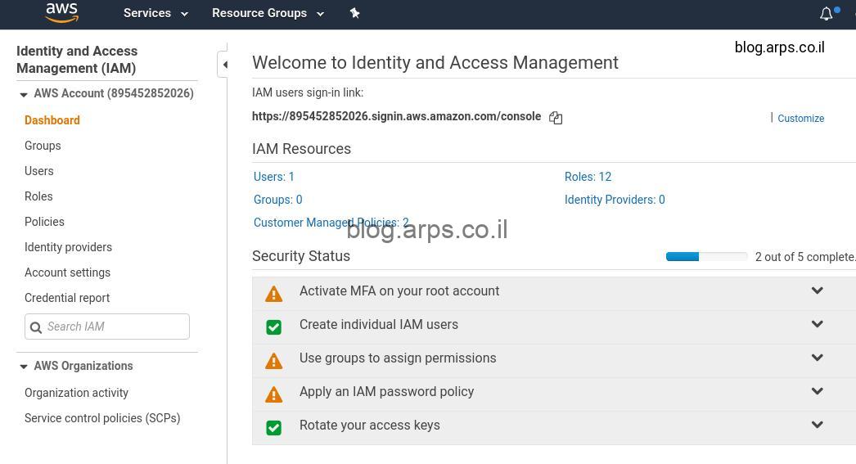
Task: Click the 2 out of 5 complete text
Action: point(804,257)
